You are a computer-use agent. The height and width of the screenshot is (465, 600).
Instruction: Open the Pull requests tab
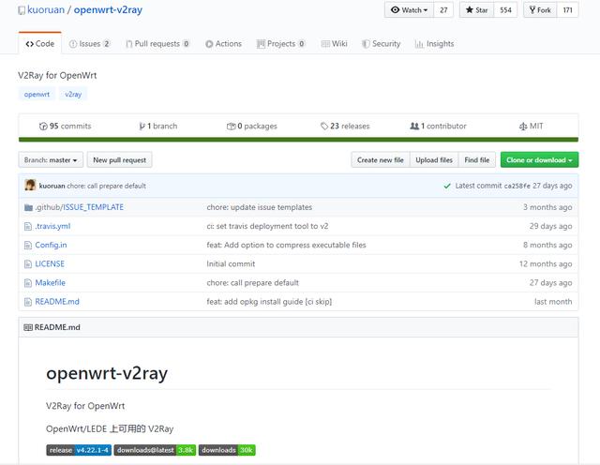(157, 44)
